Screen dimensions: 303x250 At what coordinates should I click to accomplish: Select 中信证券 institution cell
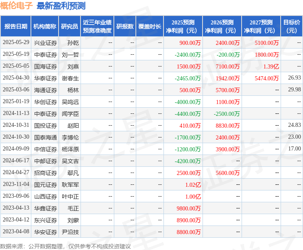(x=46, y=149)
